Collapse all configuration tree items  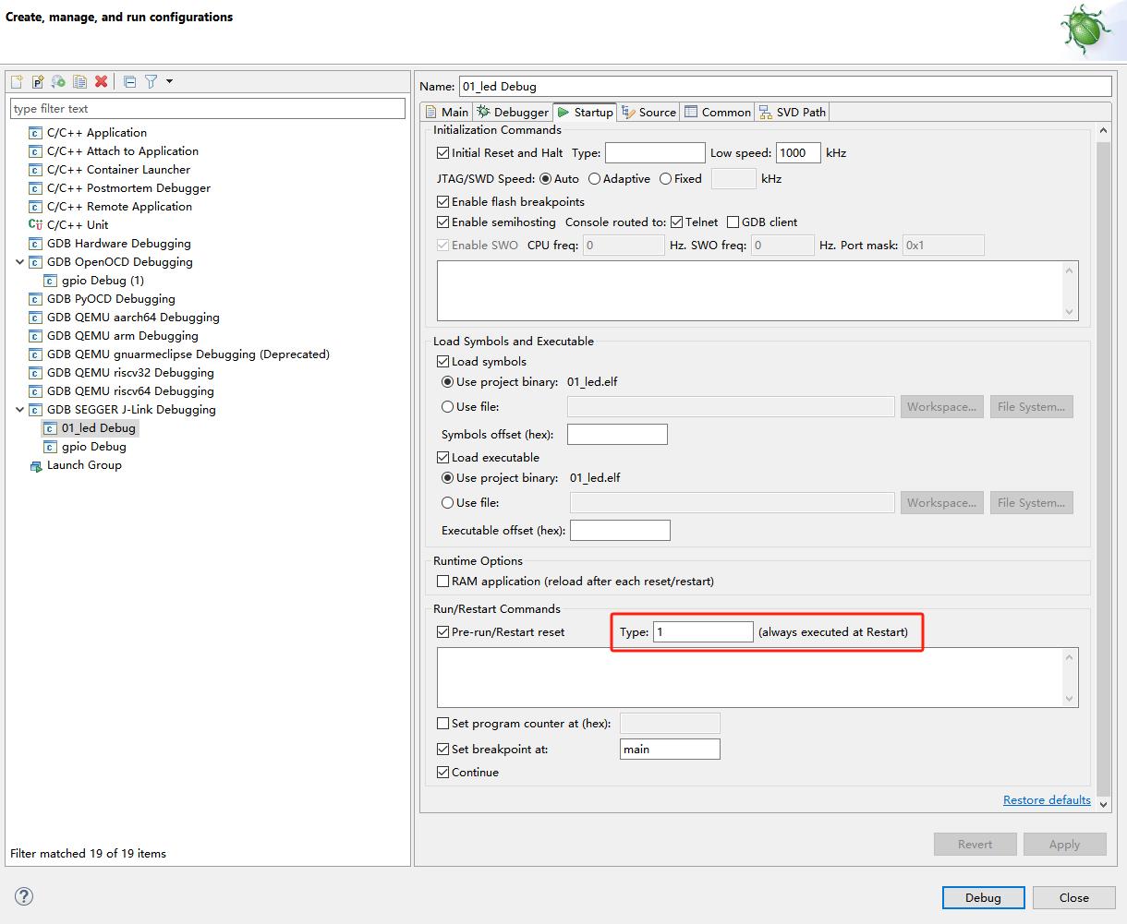[x=129, y=81]
